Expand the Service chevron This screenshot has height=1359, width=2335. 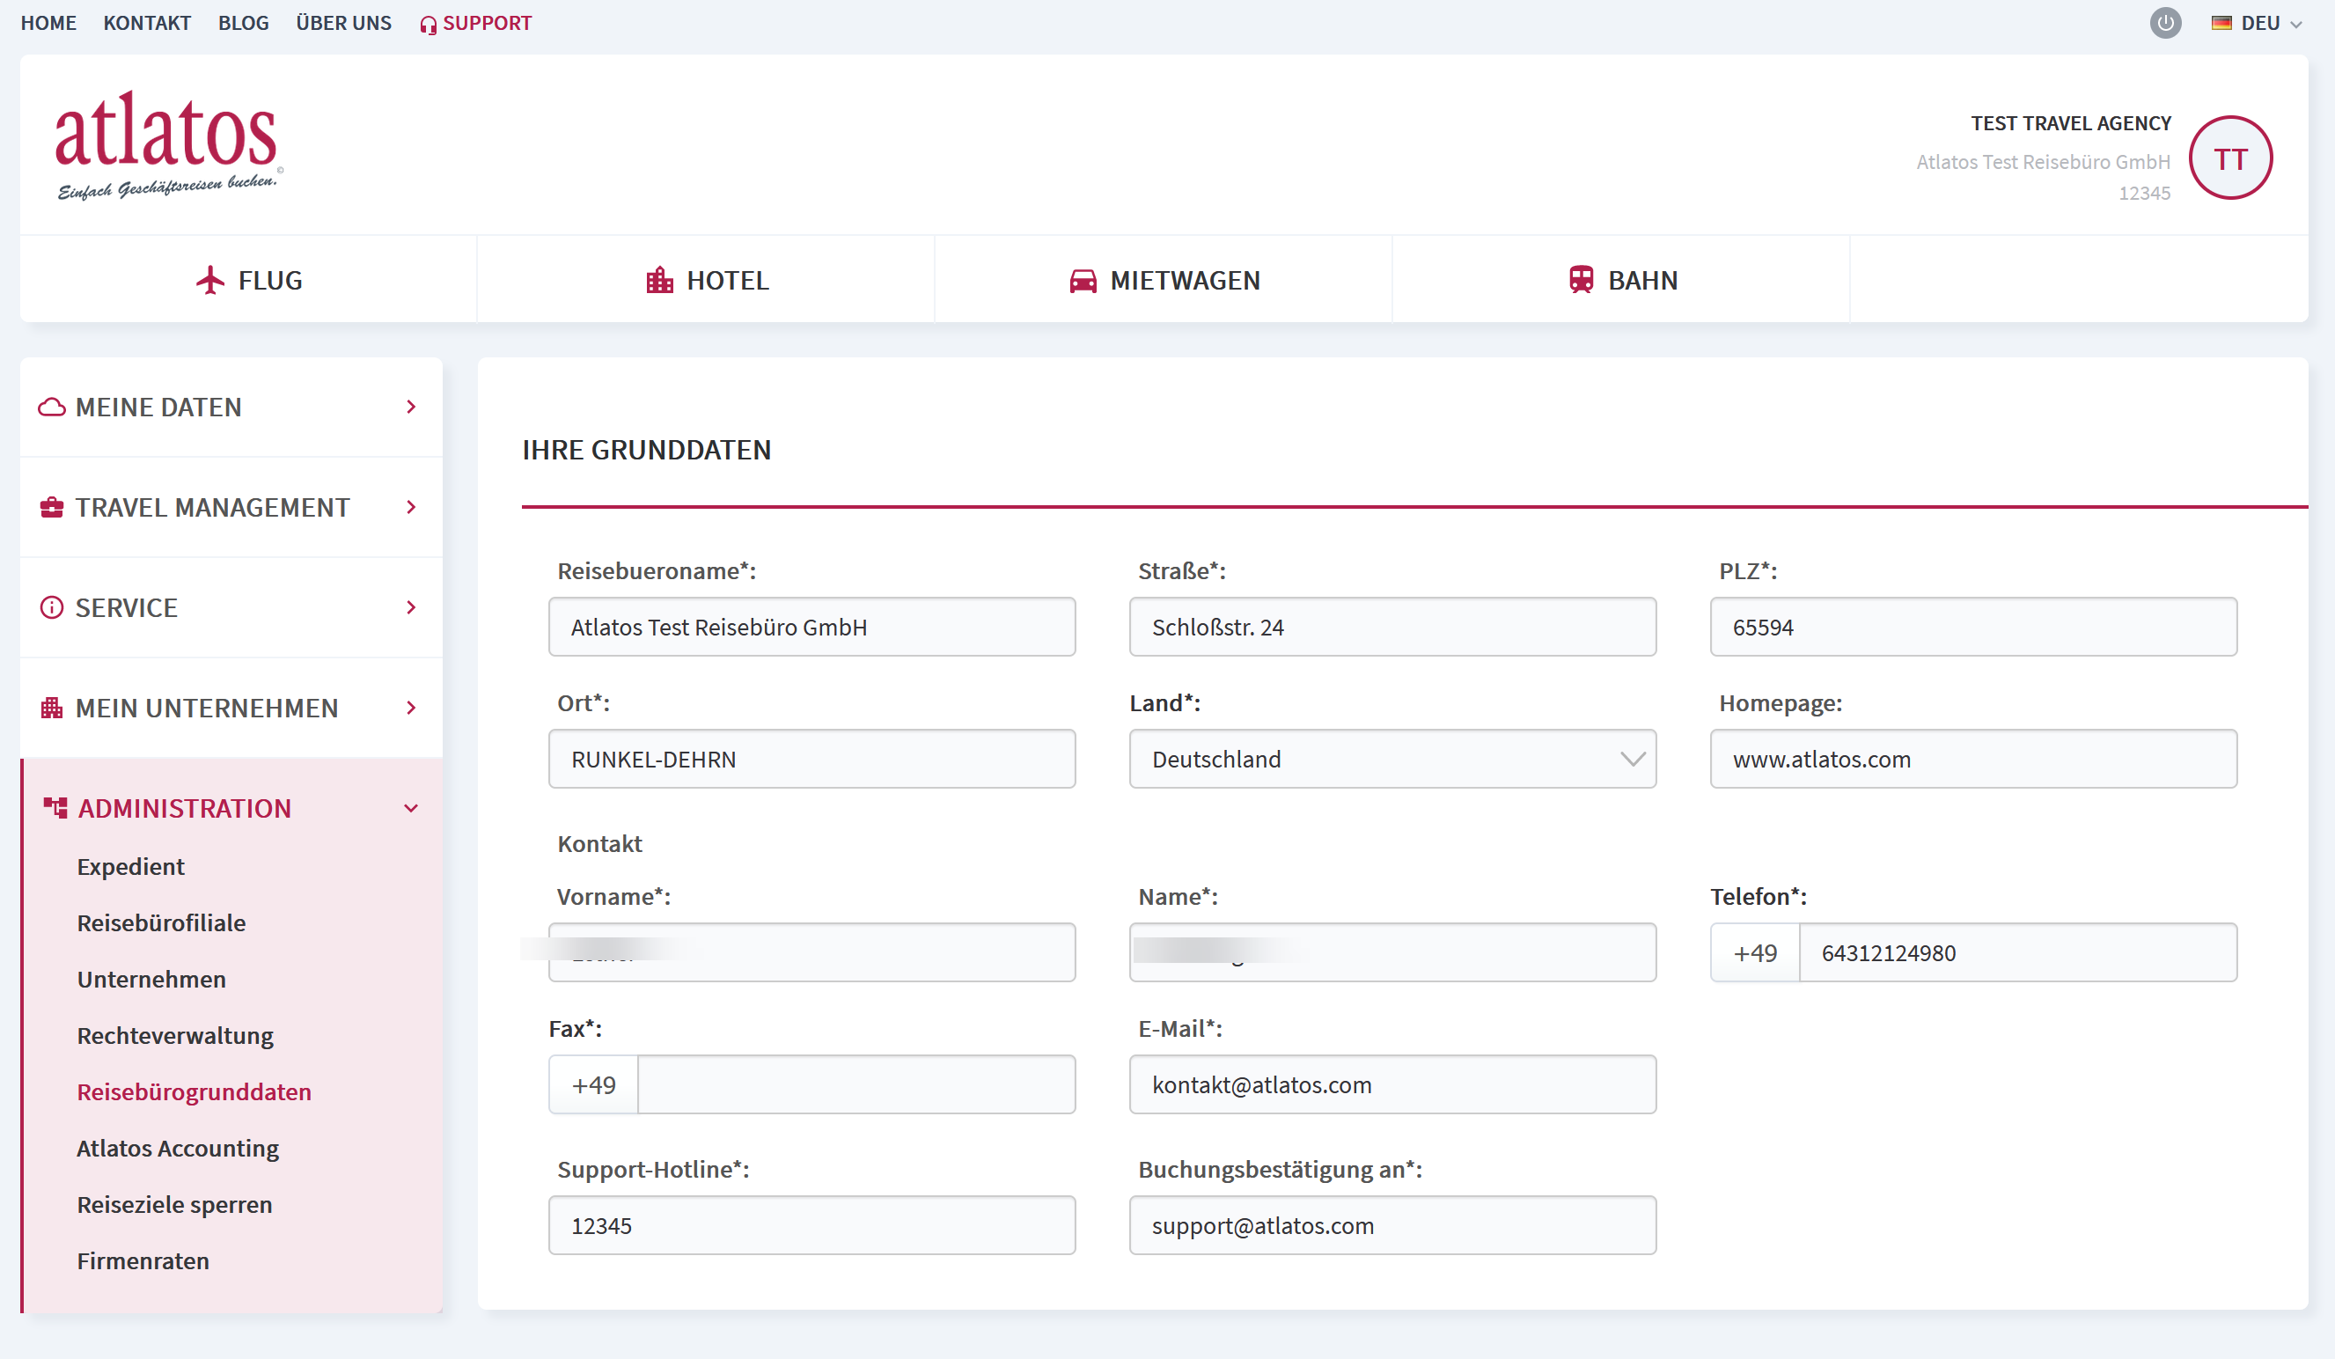pos(410,607)
